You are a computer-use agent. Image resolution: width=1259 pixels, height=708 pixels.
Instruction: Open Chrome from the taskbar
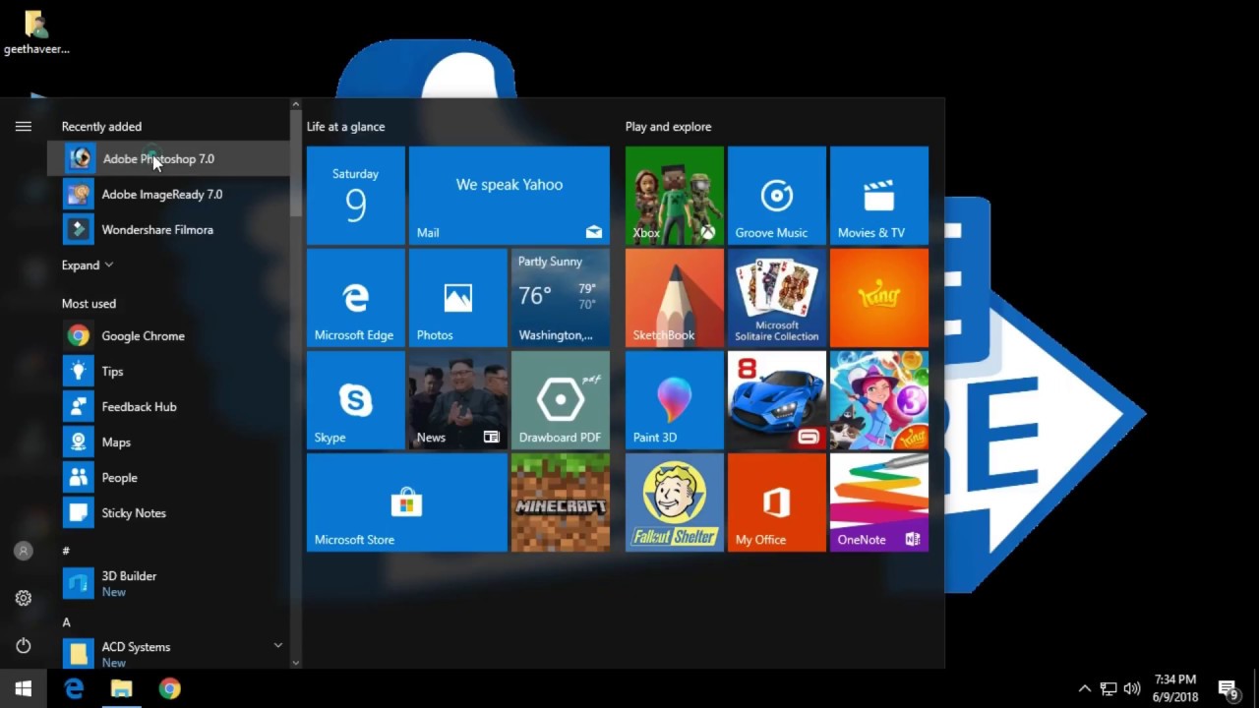169,688
